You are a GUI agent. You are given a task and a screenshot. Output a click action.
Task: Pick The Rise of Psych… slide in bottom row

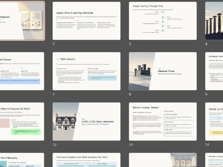click(214, 160)
